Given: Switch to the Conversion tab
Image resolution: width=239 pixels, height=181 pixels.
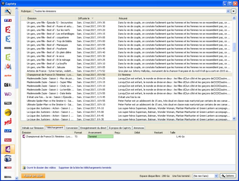Looking at the screenshot, I should pos(72,128).
